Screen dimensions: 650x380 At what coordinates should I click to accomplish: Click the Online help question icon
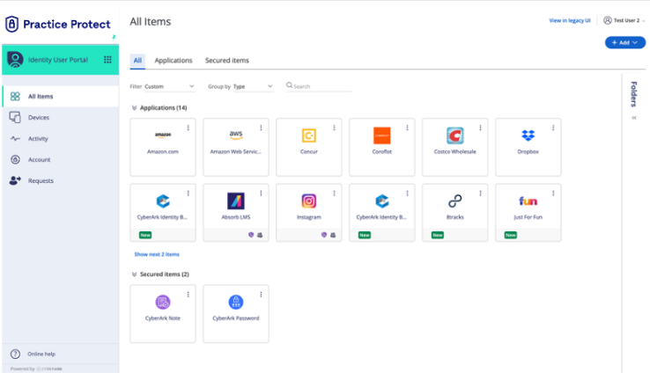point(15,354)
